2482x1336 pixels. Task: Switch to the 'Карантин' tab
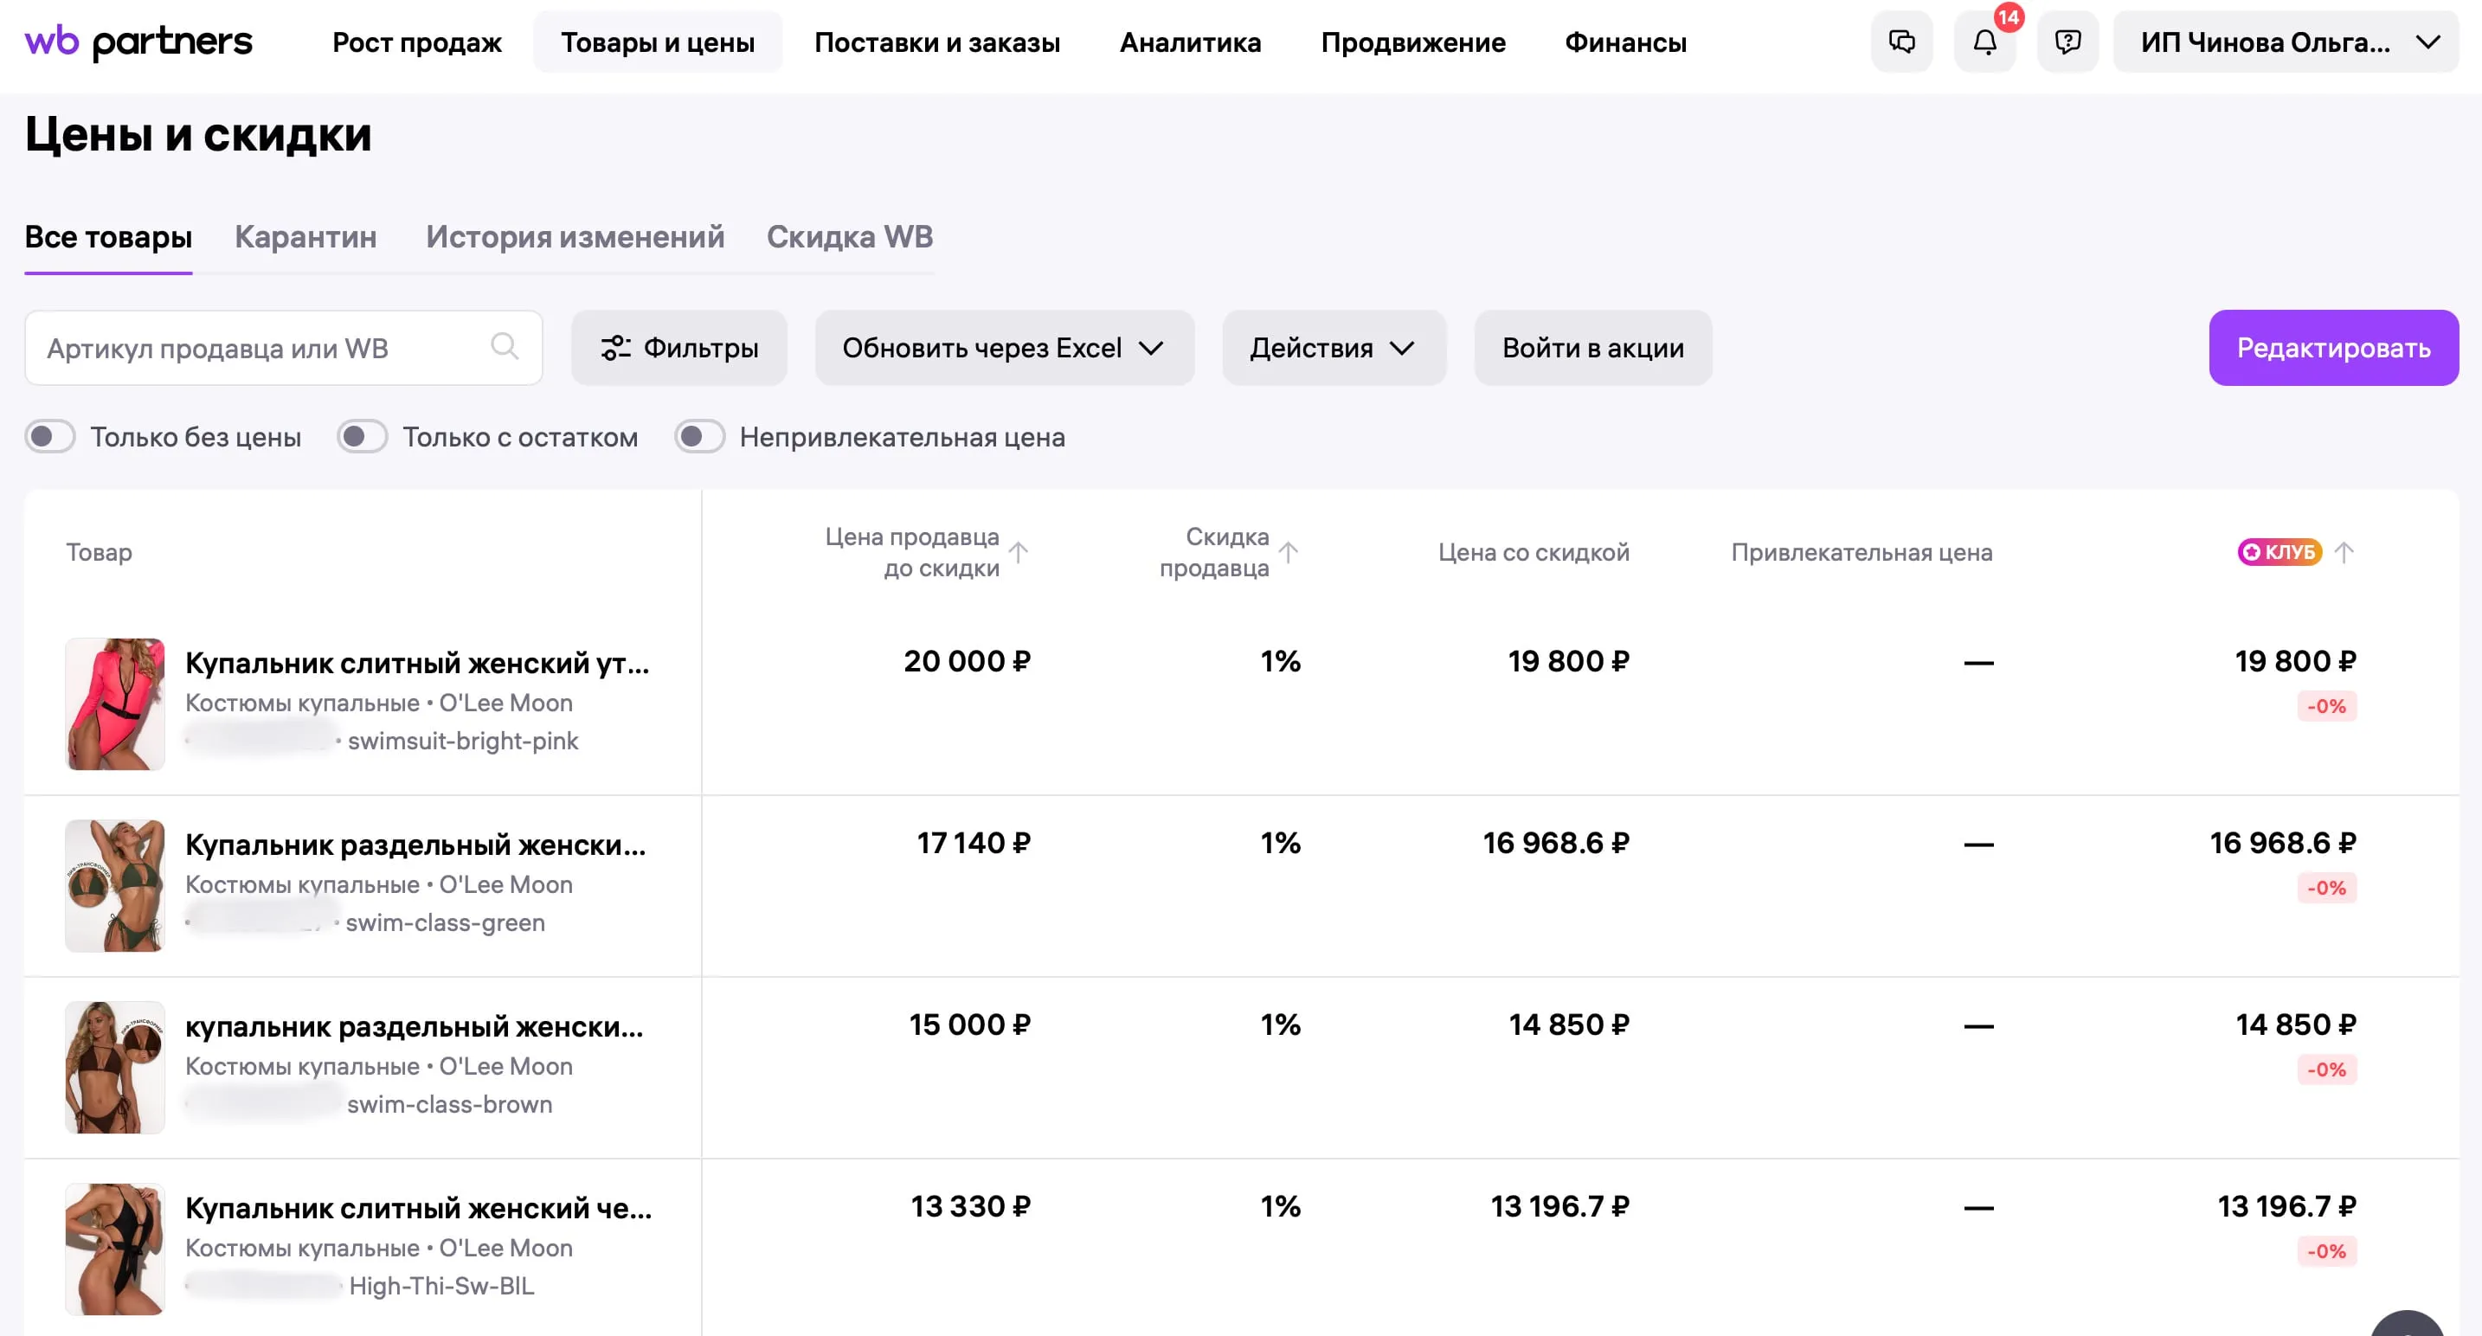305,237
